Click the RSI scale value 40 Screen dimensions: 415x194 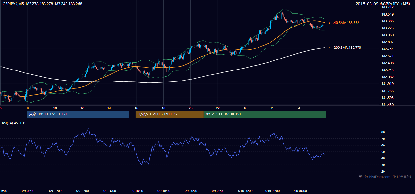tap(383, 158)
